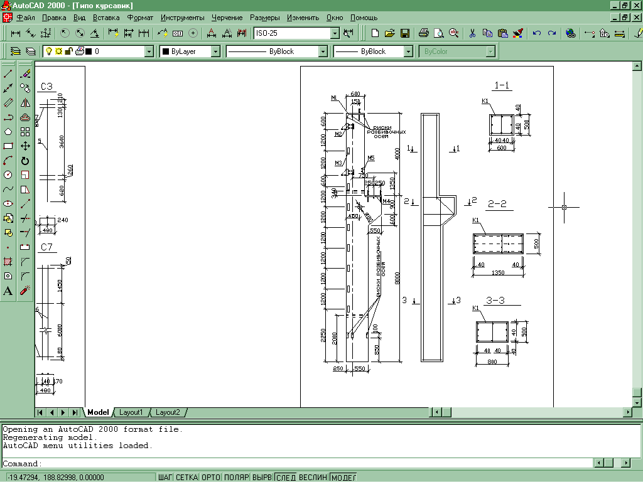Select the Line drawing tool
The width and height of the screenshot is (643, 482).
coord(8,74)
